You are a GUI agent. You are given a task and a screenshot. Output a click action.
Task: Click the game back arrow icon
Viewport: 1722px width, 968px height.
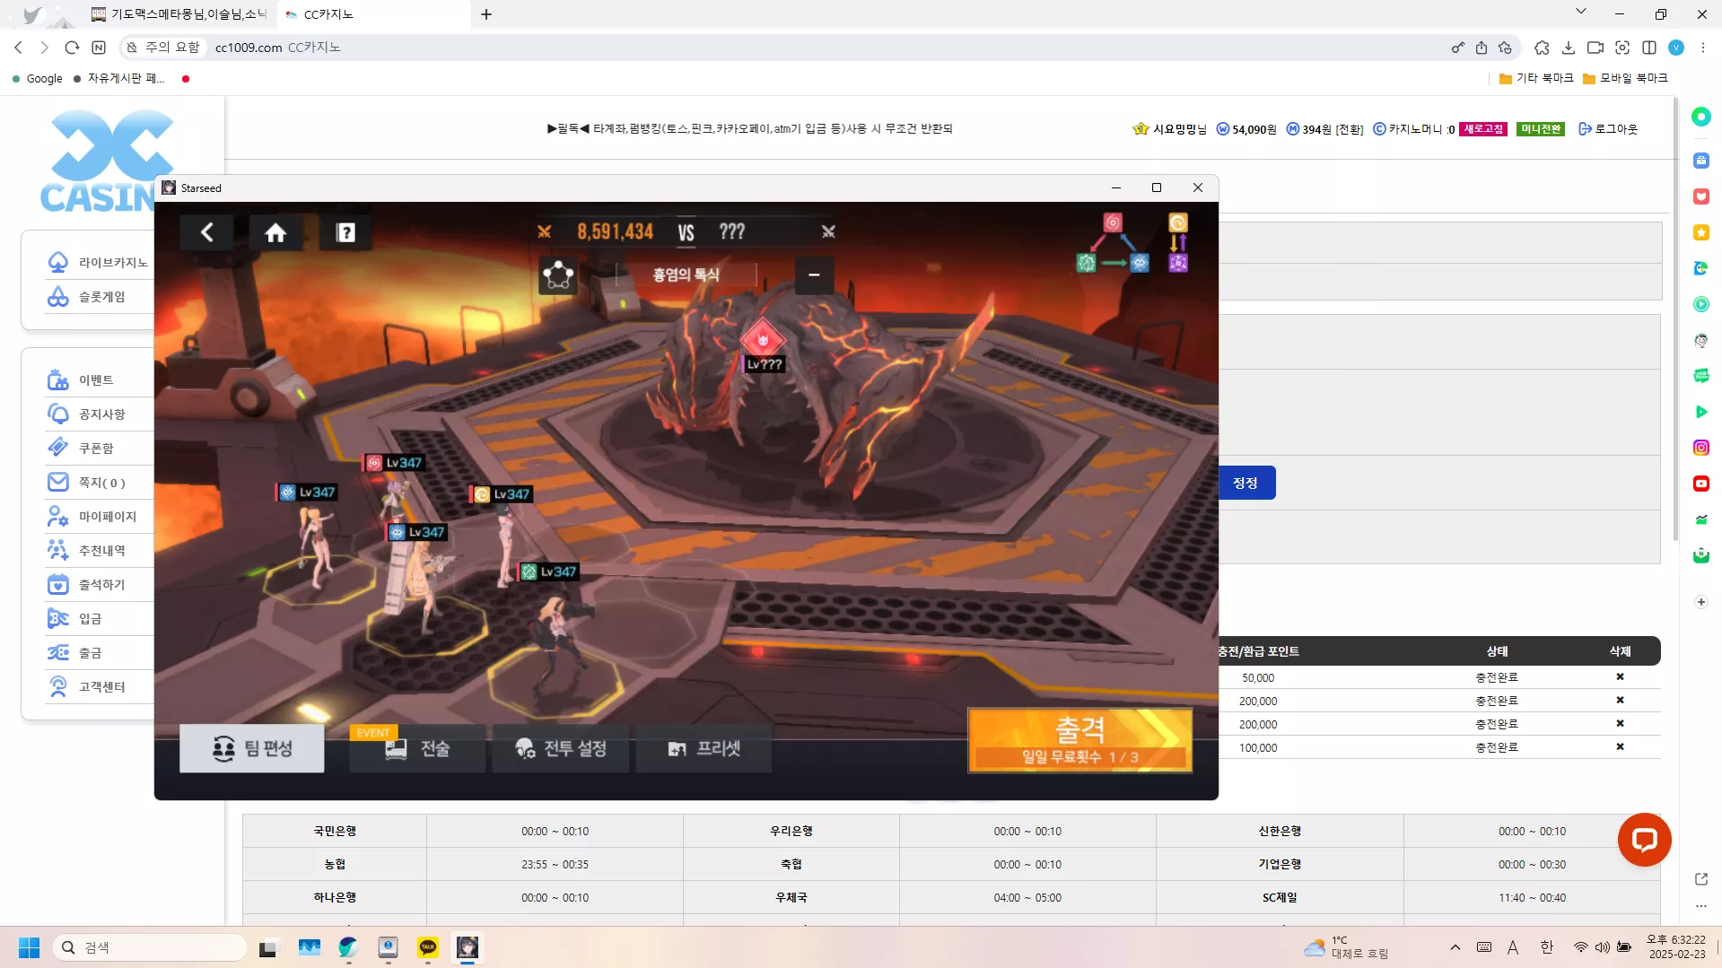(207, 232)
